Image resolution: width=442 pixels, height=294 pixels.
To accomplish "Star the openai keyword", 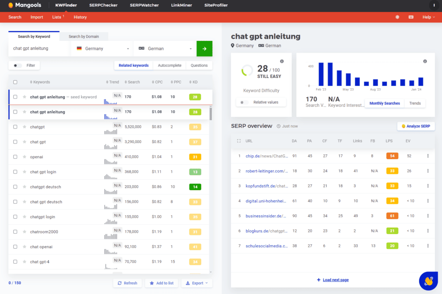I will (25, 157).
